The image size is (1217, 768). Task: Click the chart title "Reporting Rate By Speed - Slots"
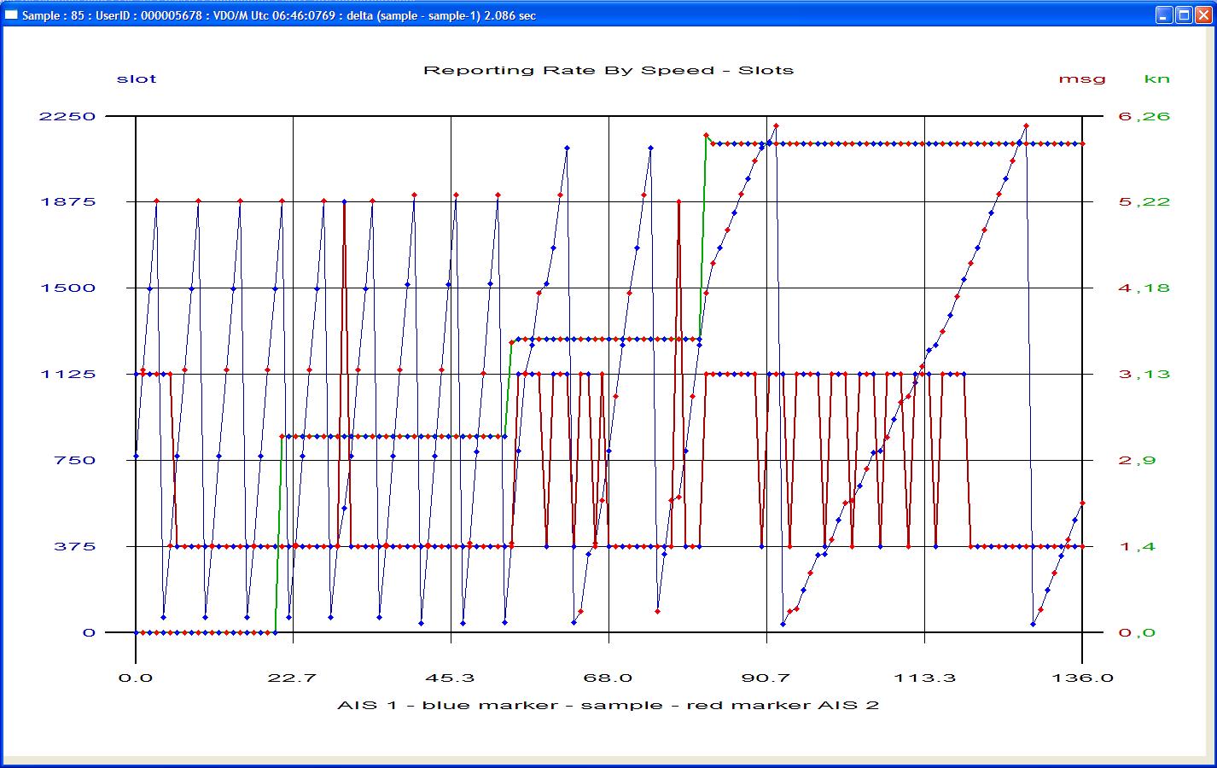coord(608,70)
